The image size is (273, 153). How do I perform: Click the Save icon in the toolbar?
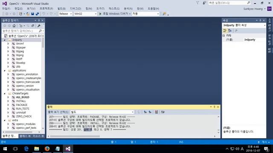pos(32,14)
